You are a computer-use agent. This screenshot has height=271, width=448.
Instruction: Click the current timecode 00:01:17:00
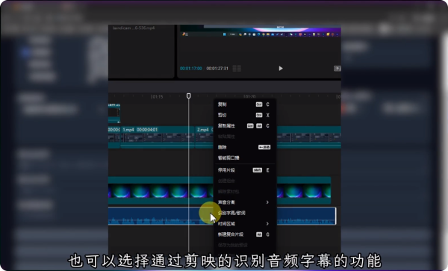(191, 69)
